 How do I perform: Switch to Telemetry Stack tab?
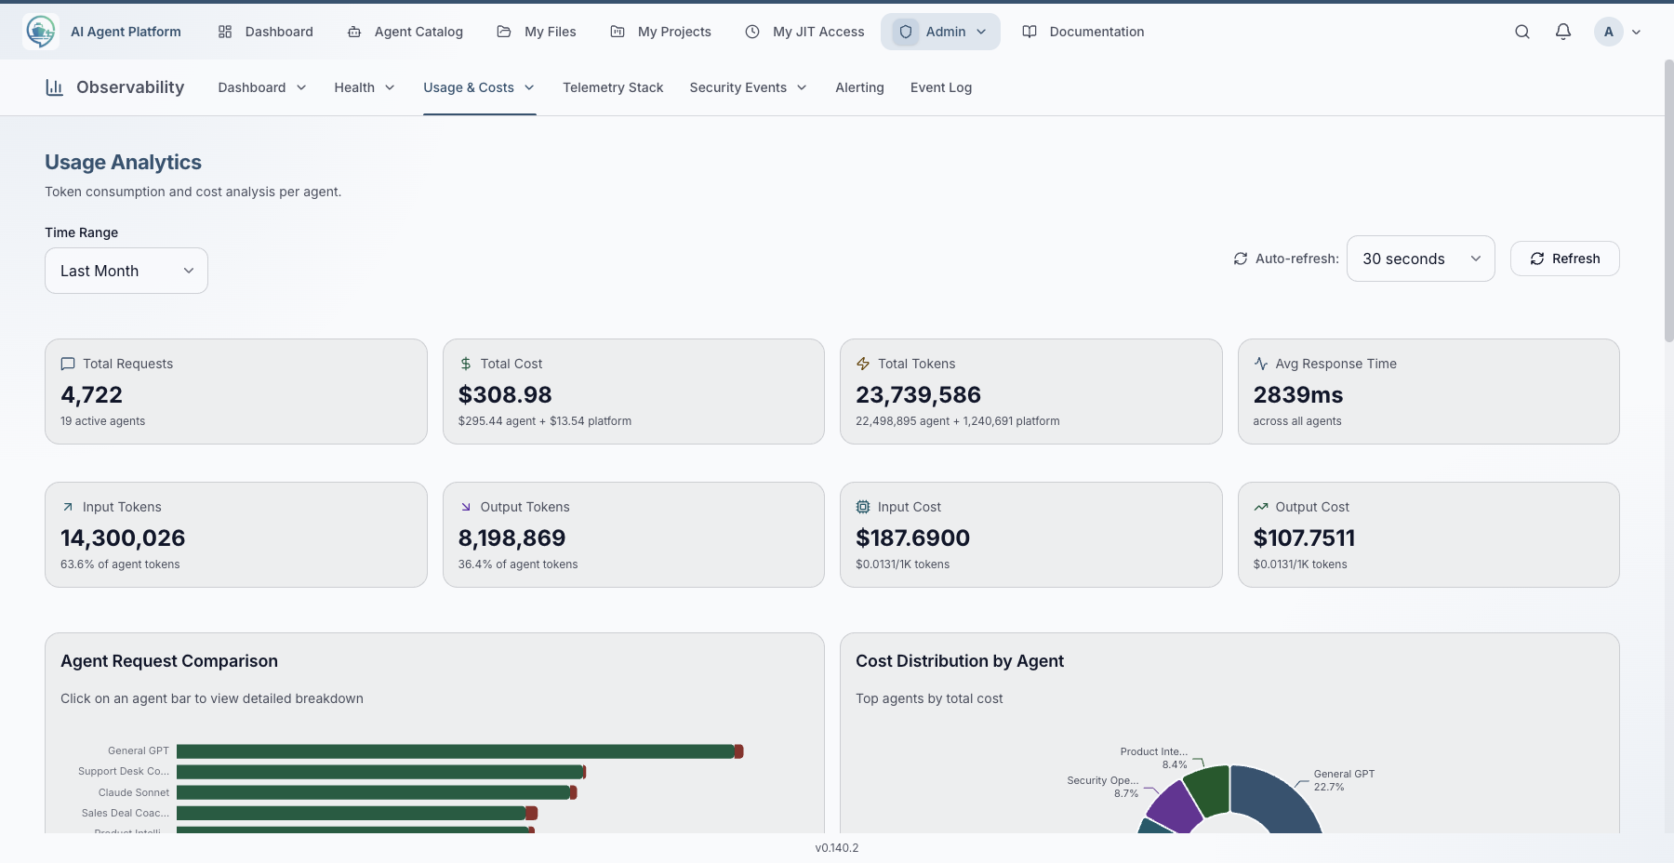point(613,87)
